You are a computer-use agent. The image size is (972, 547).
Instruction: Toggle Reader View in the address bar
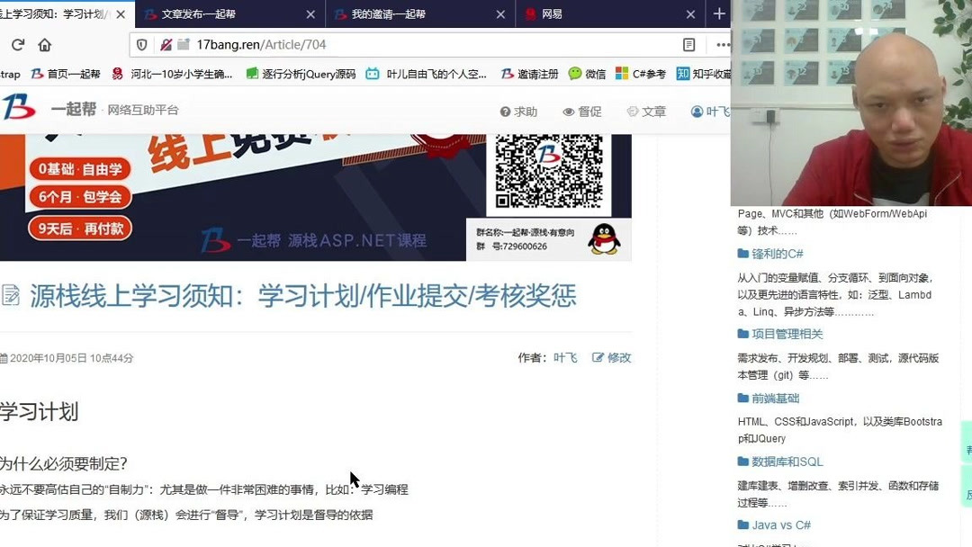(x=688, y=43)
